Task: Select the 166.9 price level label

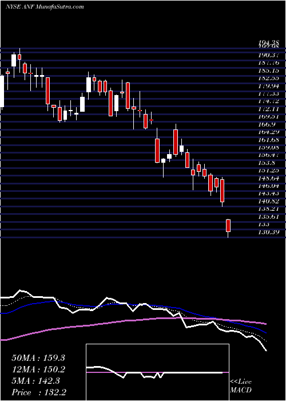Action: pyautogui.click(x=267, y=124)
